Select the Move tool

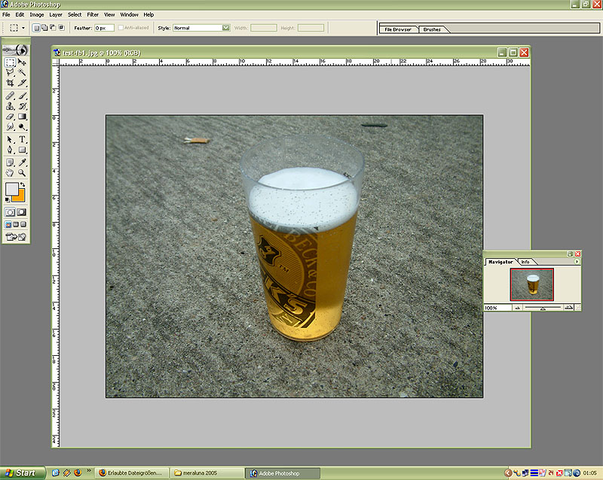pyautogui.click(x=22, y=62)
